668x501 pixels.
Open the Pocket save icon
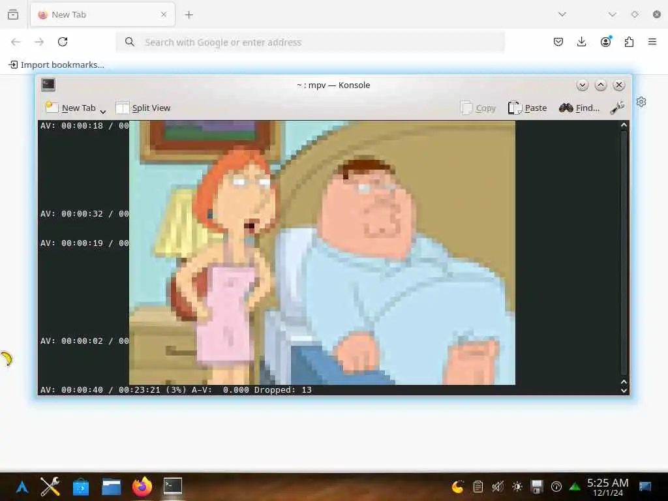click(x=558, y=42)
